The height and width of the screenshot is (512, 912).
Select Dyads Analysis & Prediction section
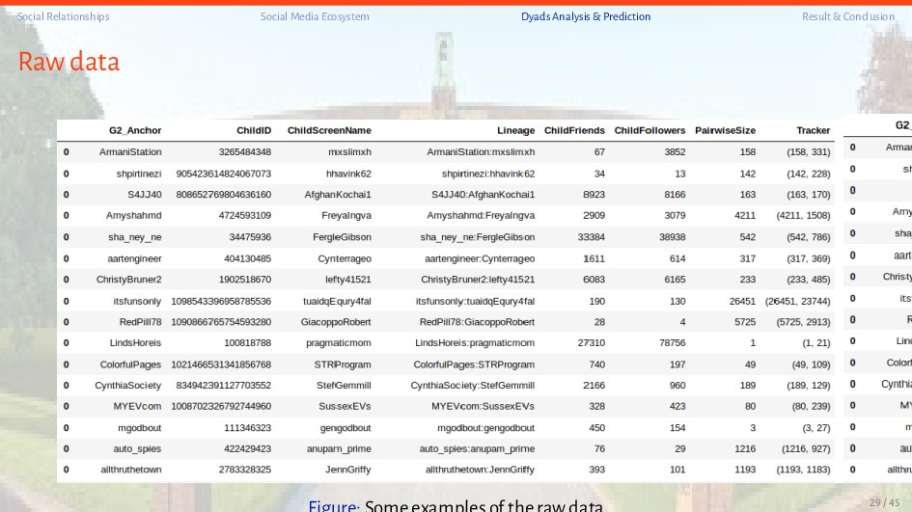(x=586, y=16)
